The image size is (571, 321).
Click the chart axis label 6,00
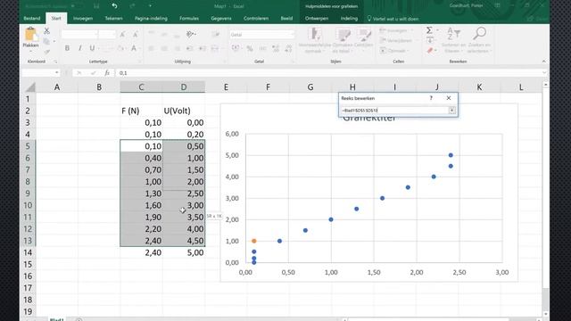232,134
